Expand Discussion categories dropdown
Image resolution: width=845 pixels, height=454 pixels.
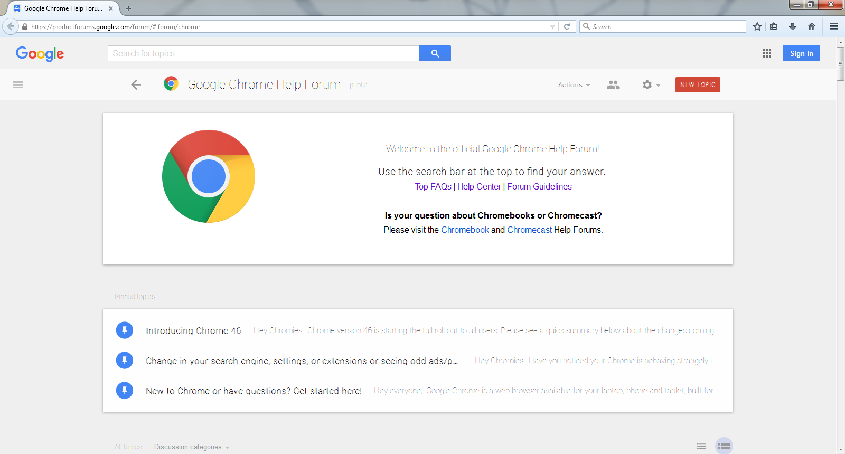(192, 447)
